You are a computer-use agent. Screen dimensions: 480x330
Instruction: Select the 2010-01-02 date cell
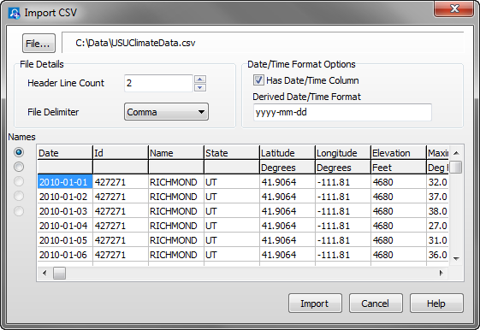click(x=65, y=197)
